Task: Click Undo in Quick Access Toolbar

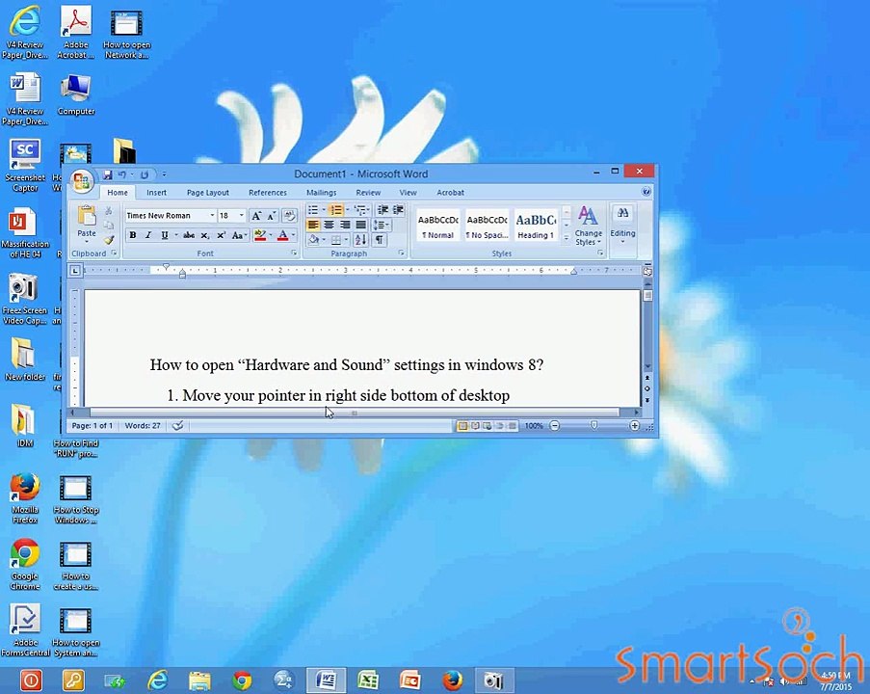Action: click(x=122, y=174)
